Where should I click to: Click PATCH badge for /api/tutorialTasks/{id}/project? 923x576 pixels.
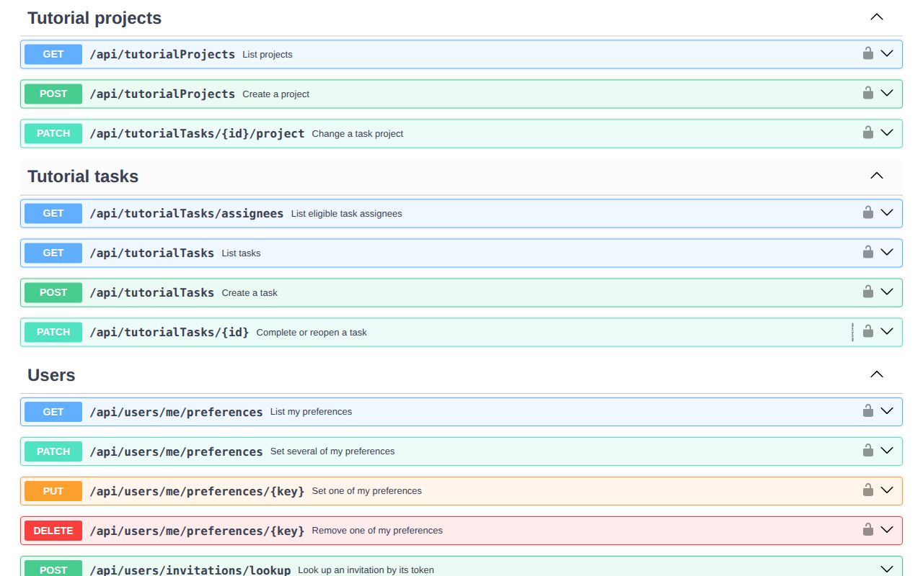[53, 133]
